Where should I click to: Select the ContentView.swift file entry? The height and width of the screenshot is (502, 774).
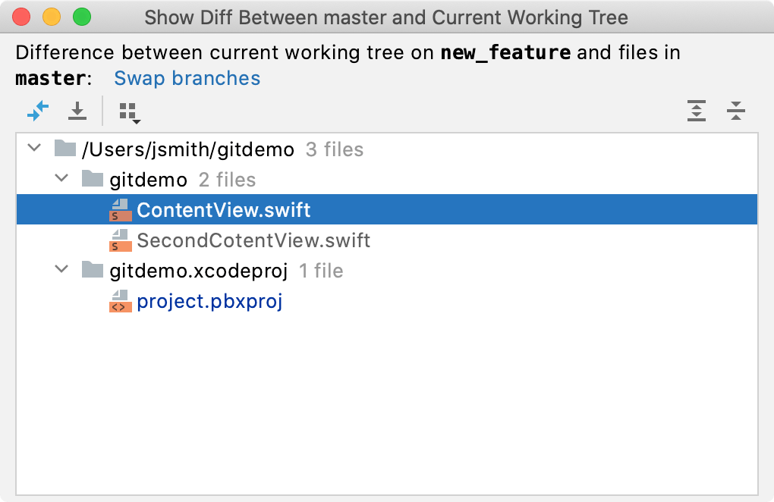(223, 210)
